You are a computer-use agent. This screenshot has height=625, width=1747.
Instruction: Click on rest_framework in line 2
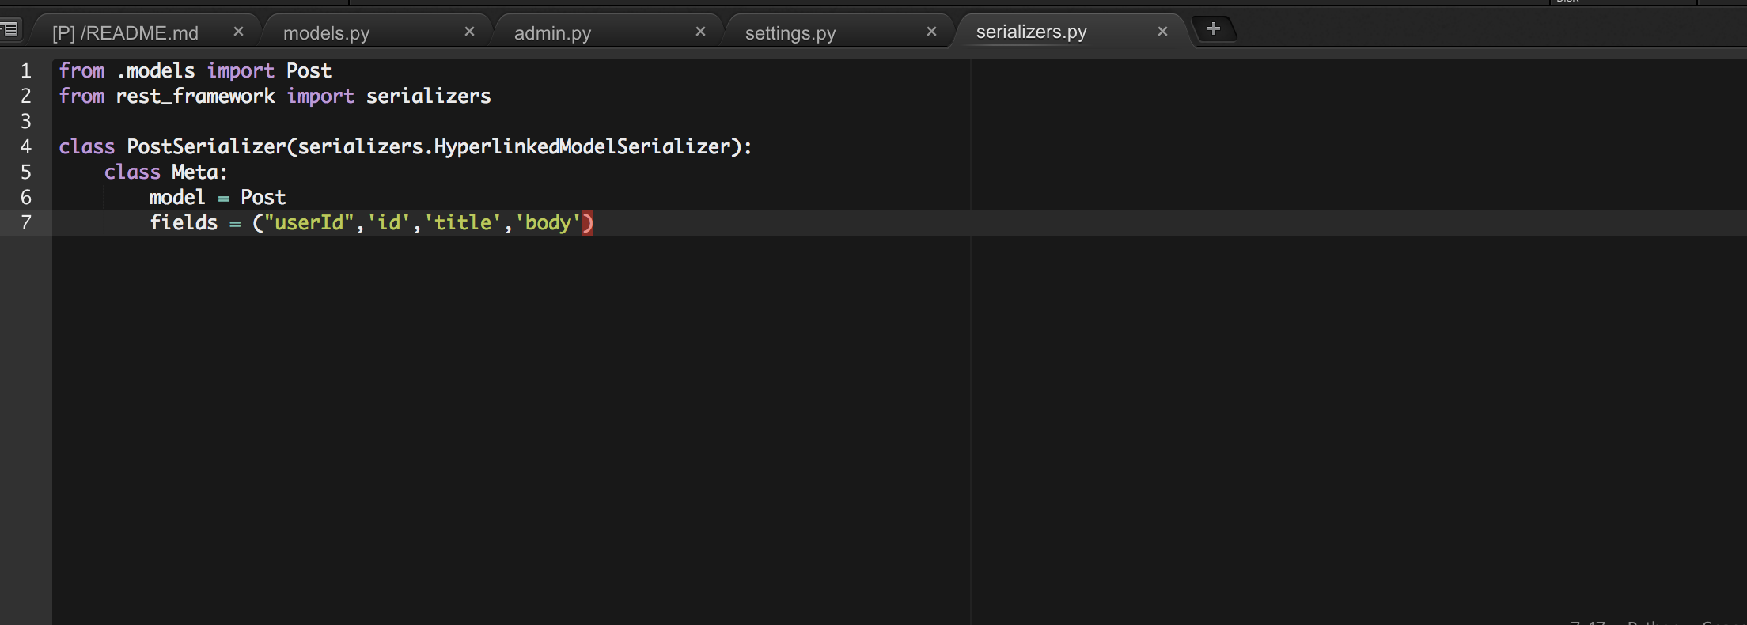tap(195, 97)
